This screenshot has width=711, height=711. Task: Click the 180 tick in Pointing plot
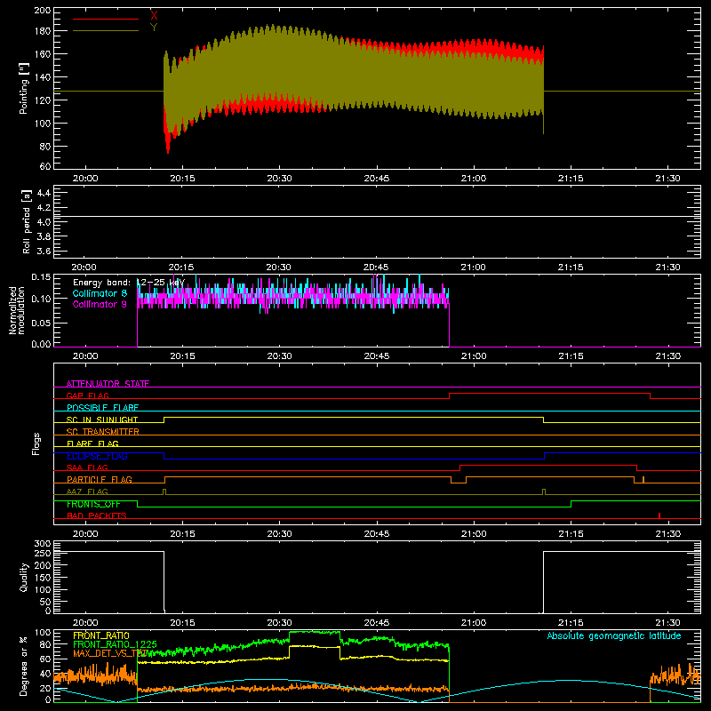tap(42, 31)
